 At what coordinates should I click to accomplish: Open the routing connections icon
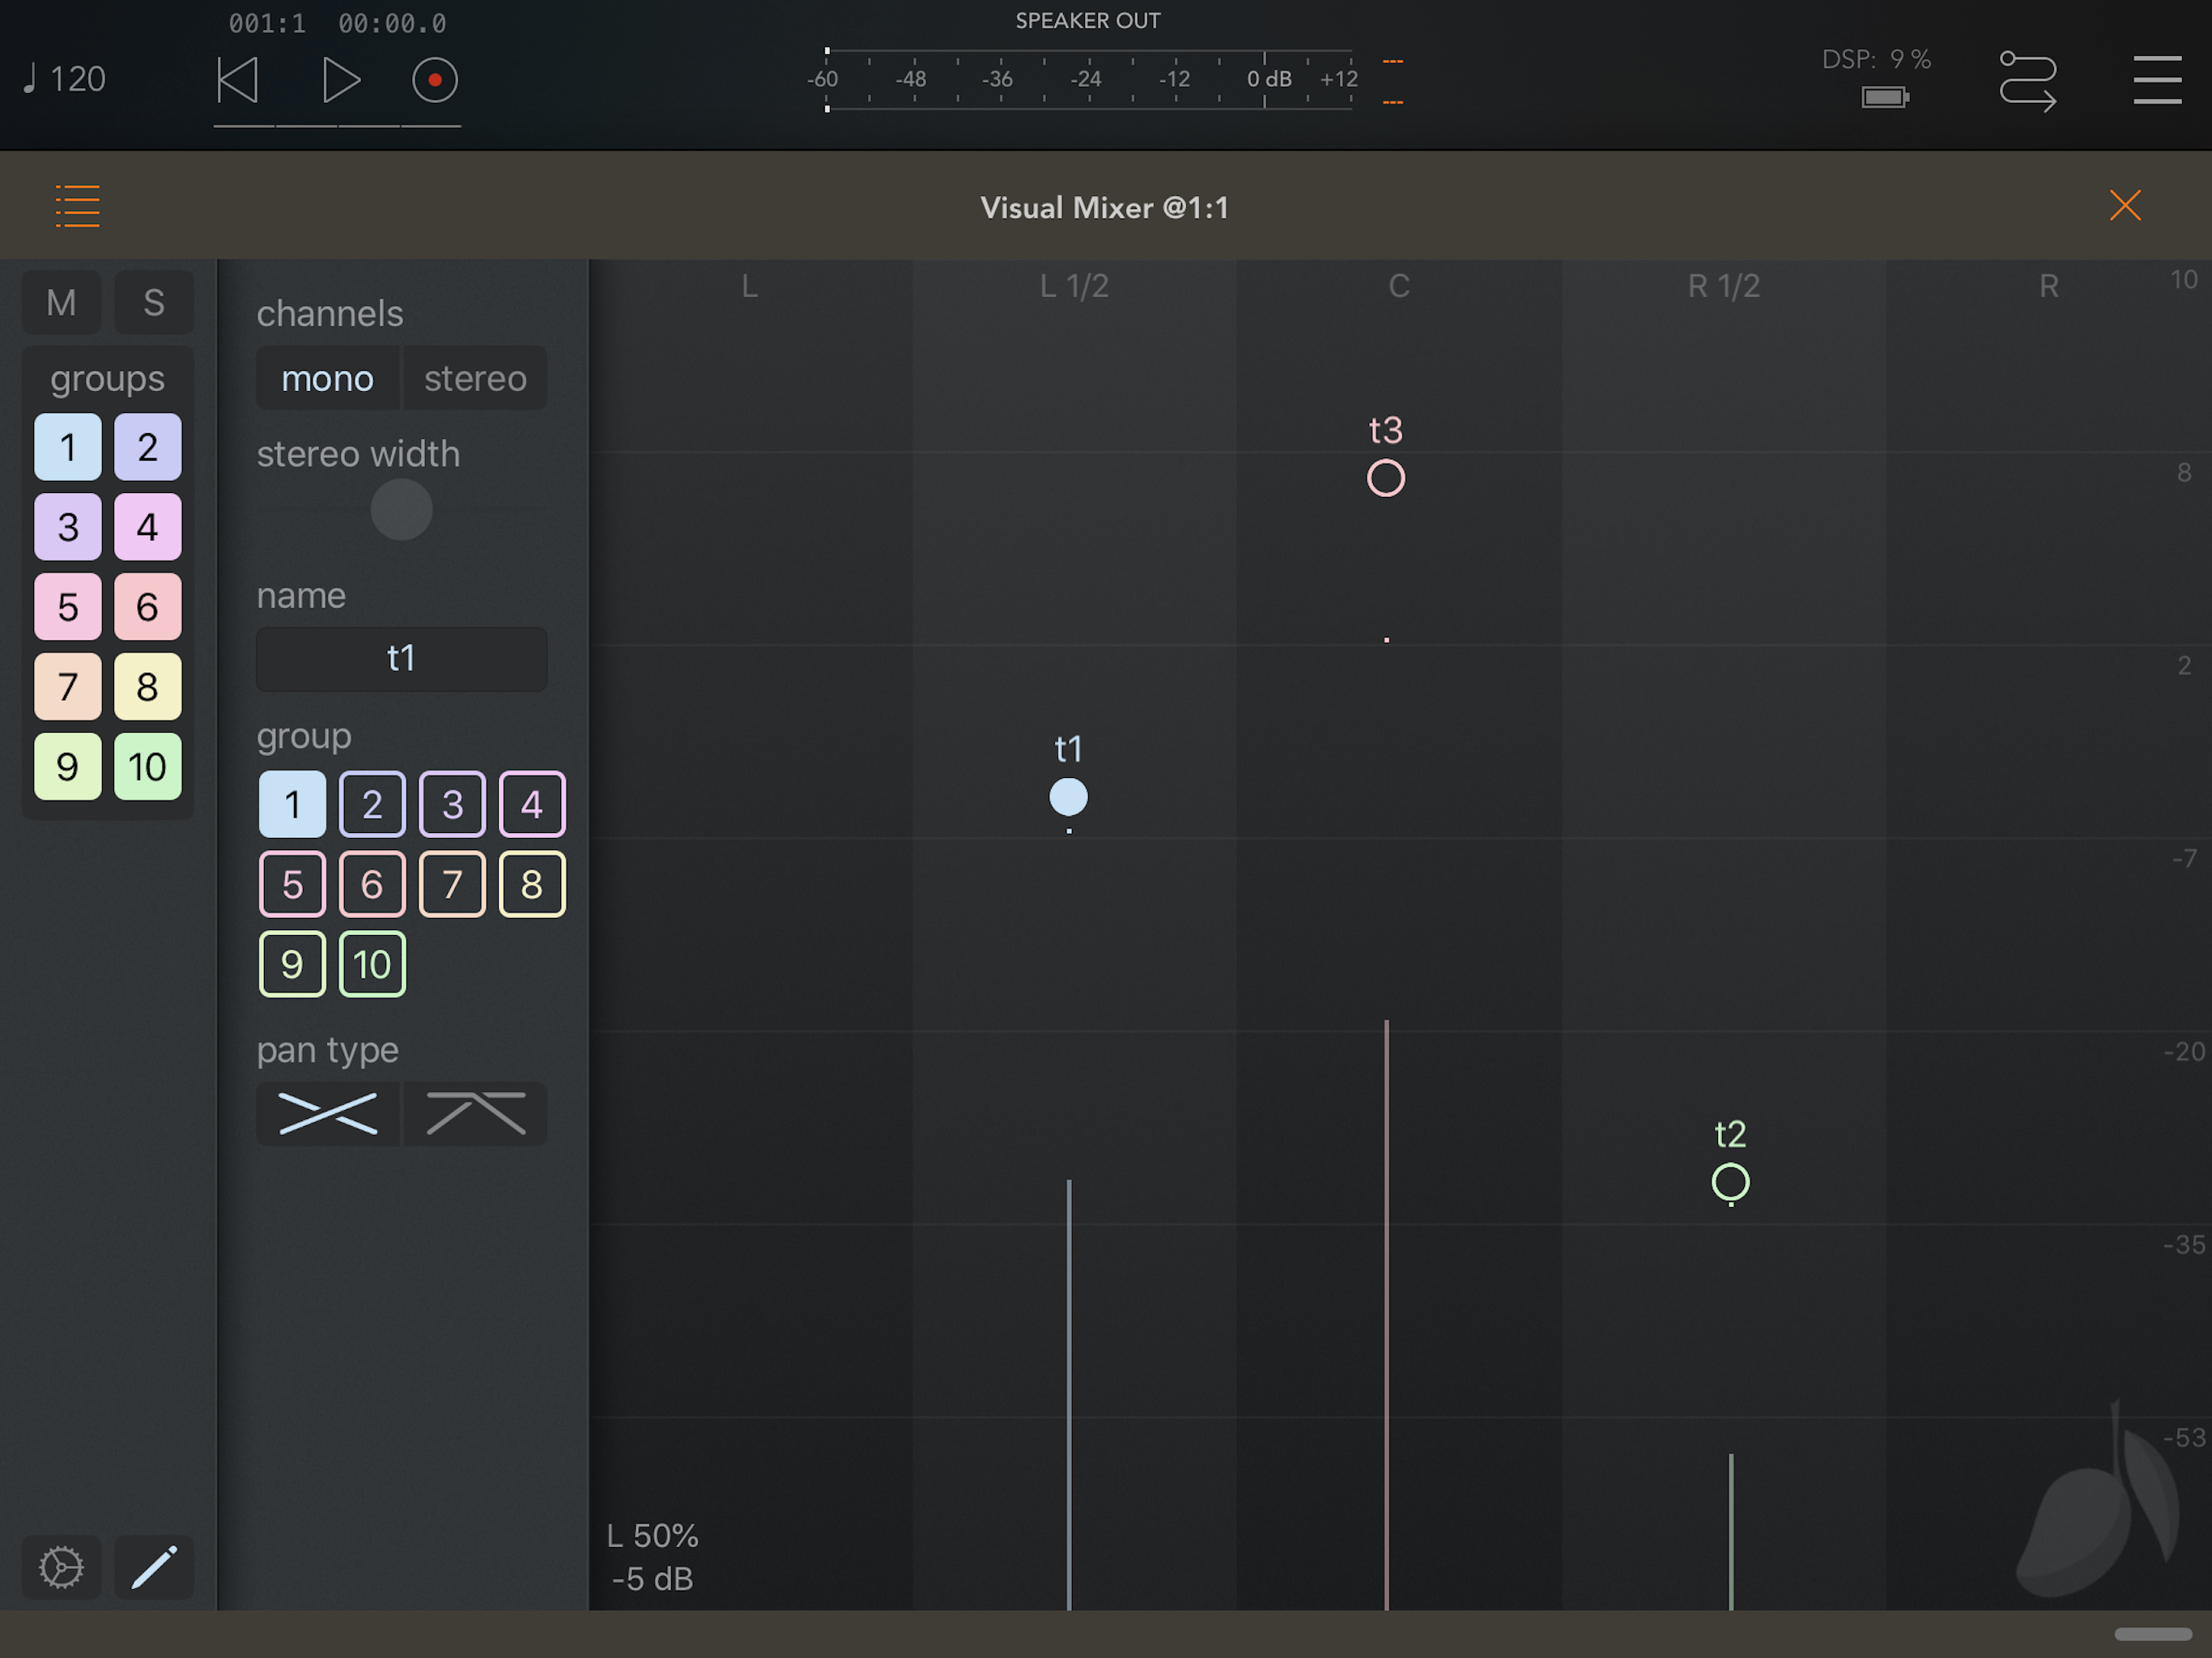2027,80
